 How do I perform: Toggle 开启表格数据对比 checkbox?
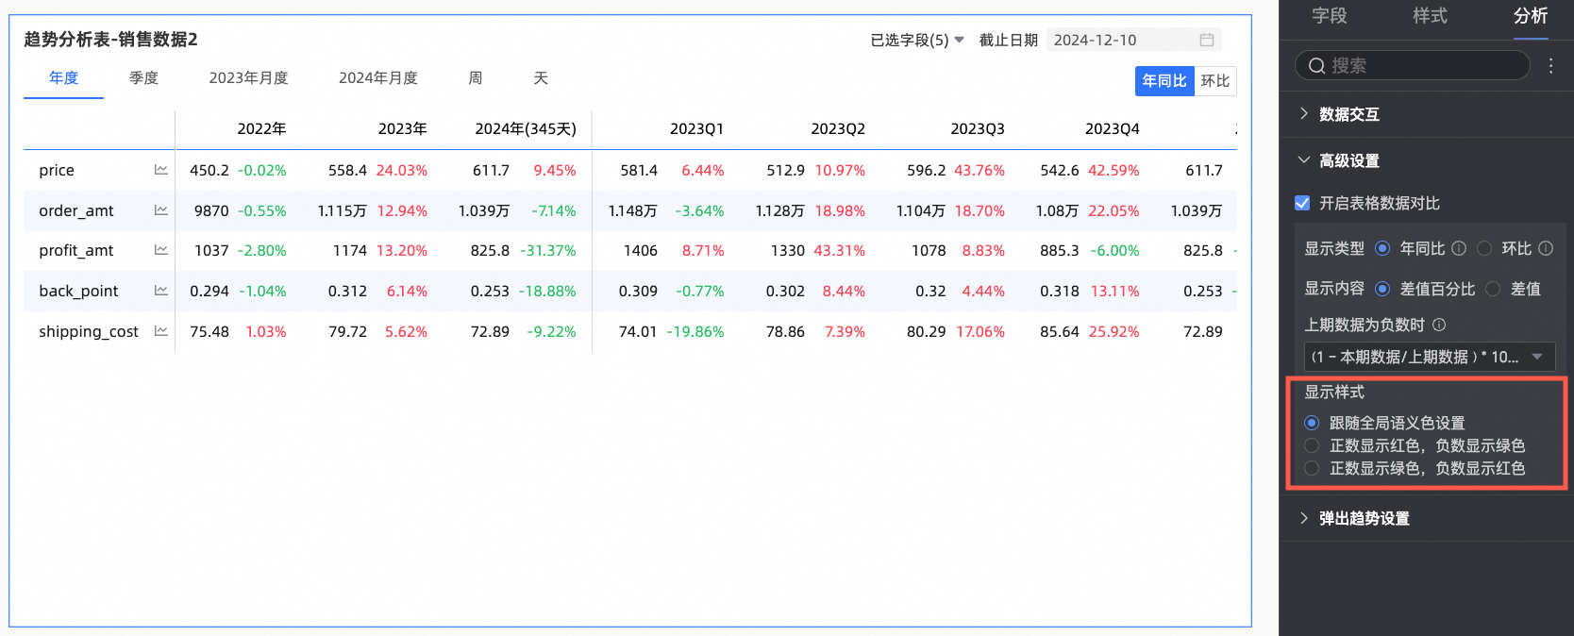[1302, 203]
